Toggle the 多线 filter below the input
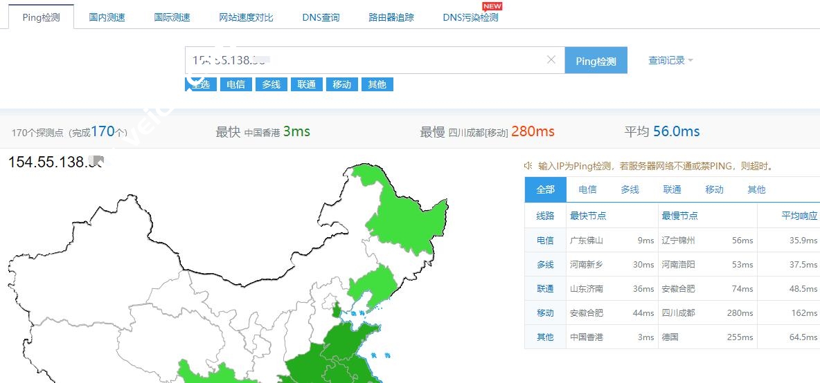Viewport: 820px width, 383px height. coord(271,84)
